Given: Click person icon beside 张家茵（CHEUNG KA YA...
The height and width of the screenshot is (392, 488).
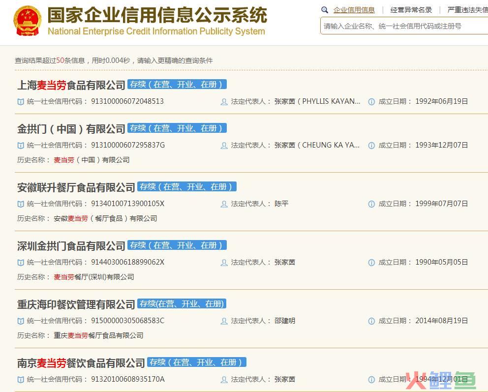Looking at the screenshot, I should click(x=224, y=146).
